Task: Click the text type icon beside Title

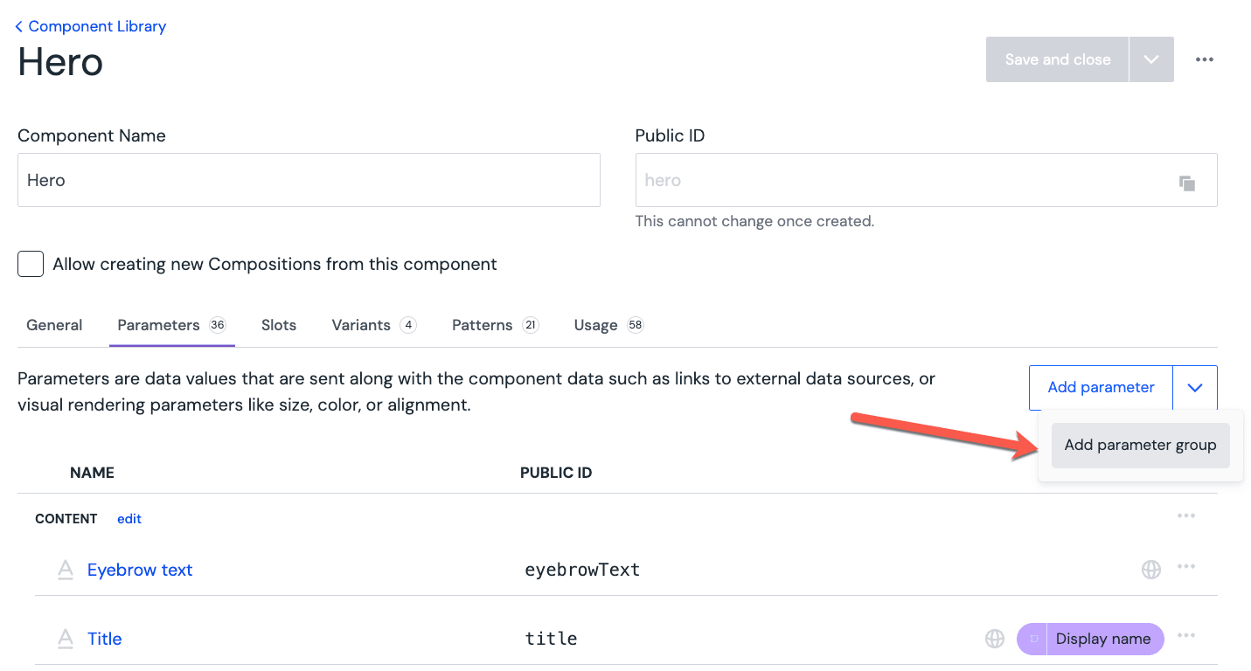Action: click(65, 640)
